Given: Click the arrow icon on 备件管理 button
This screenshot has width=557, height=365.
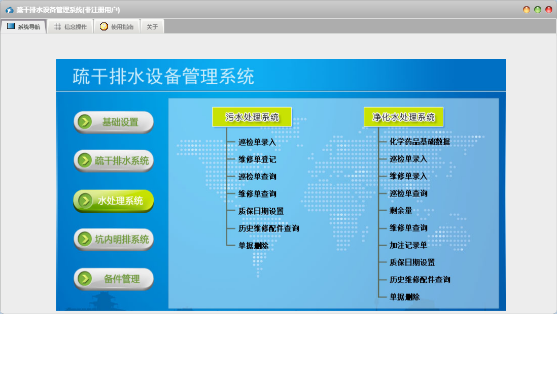Looking at the screenshot, I should click(x=85, y=279).
